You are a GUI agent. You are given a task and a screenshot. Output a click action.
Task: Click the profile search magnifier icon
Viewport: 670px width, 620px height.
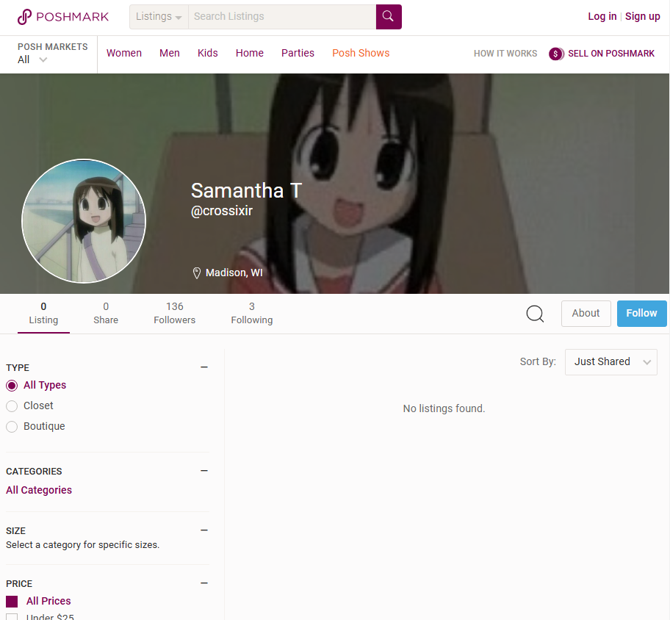tap(535, 314)
